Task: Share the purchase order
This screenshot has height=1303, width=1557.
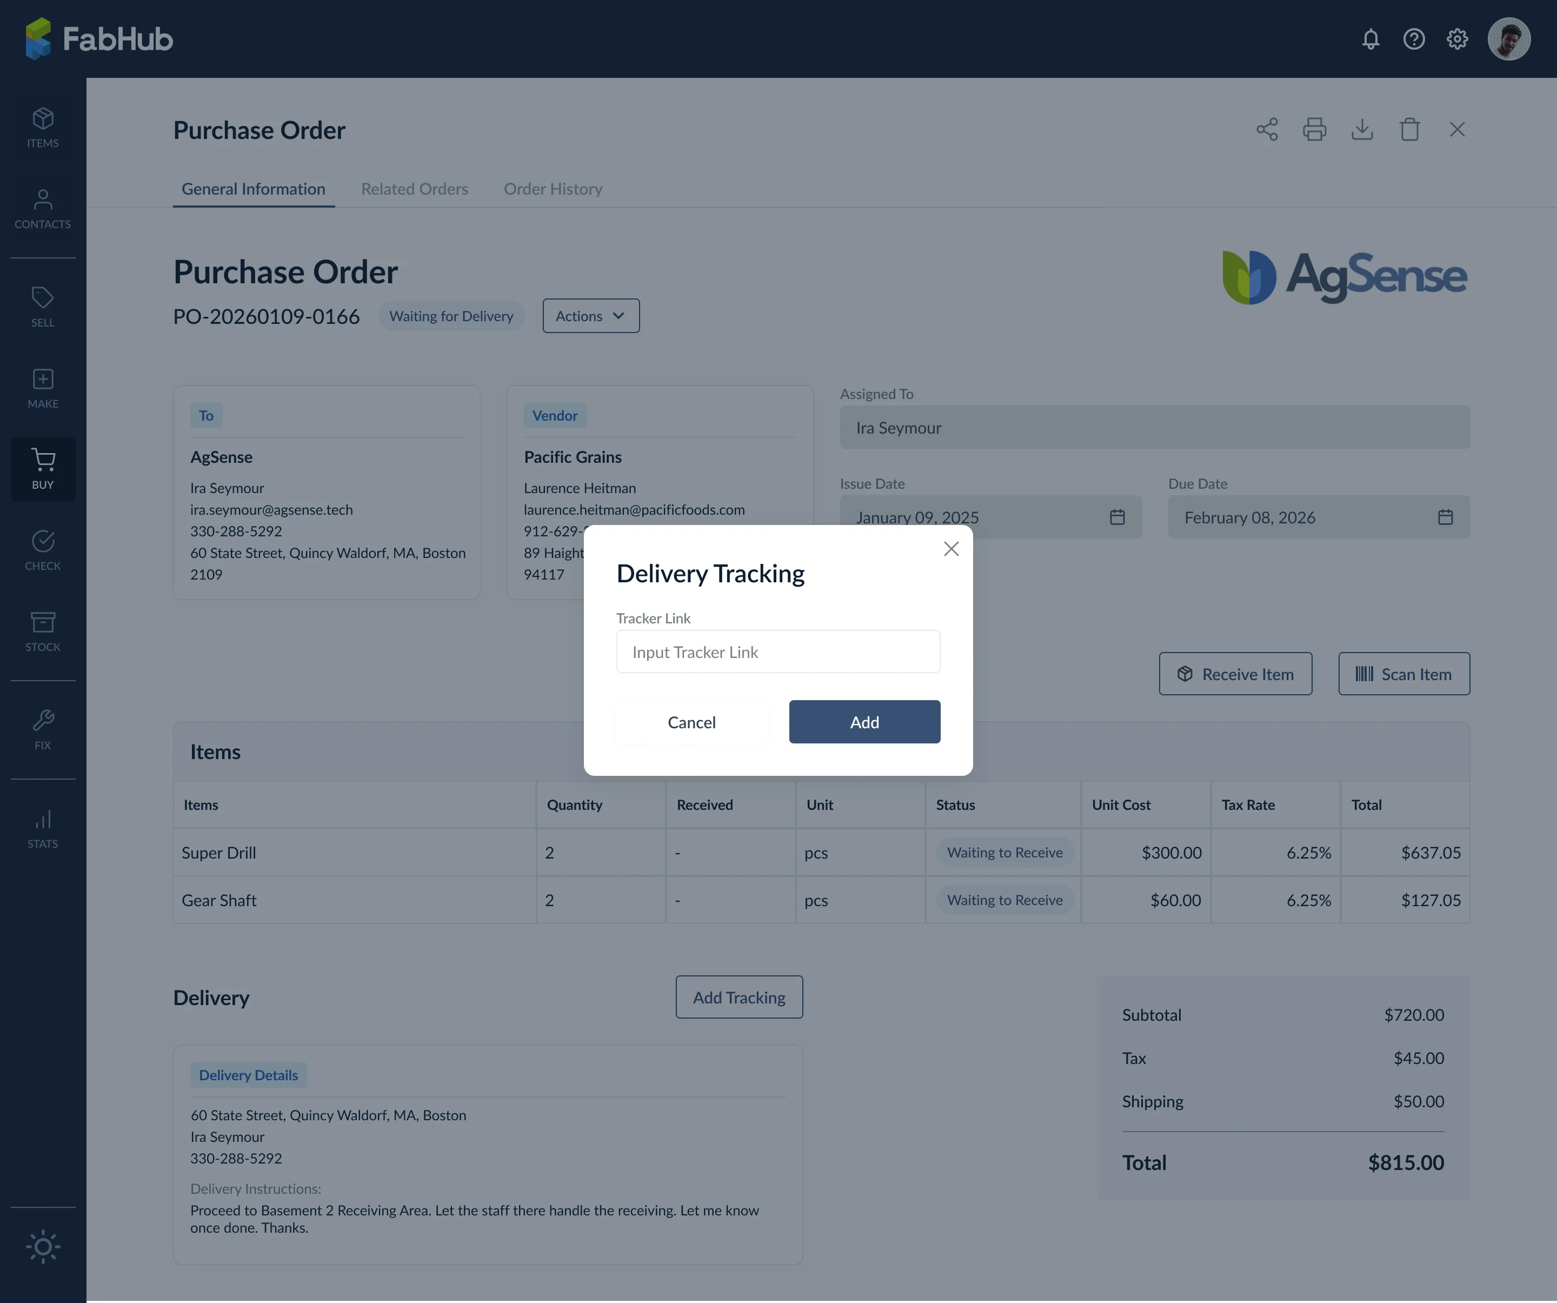Action: click(x=1267, y=129)
